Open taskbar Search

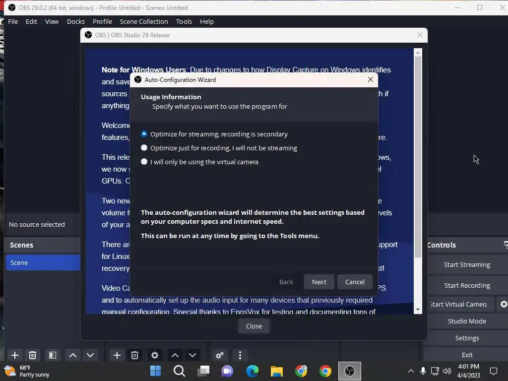point(180,371)
